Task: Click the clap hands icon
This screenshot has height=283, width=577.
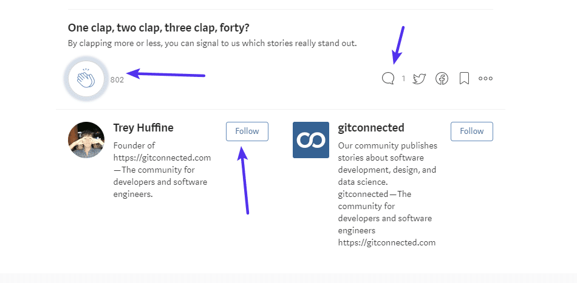Action: pos(86,79)
